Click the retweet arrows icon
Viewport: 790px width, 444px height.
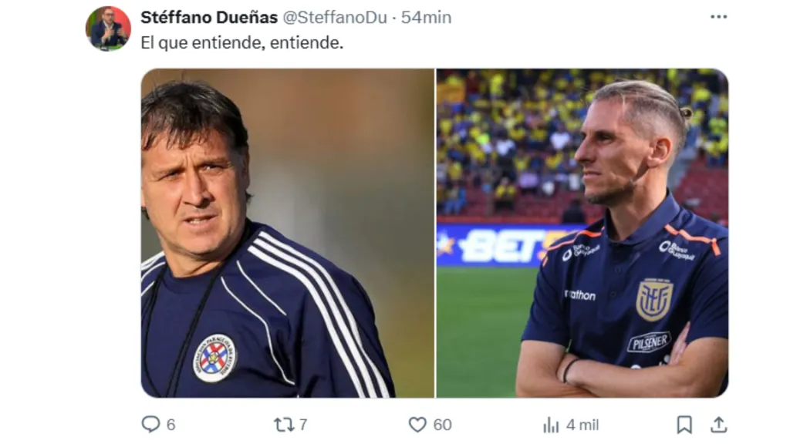tap(285, 424)
